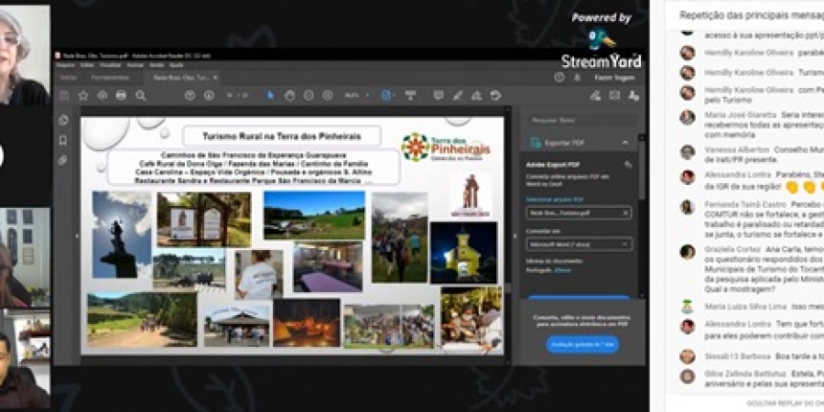Go to next page with down arrow
The width and height of the screenshot is (824, 412).
(x=211, y=95)
